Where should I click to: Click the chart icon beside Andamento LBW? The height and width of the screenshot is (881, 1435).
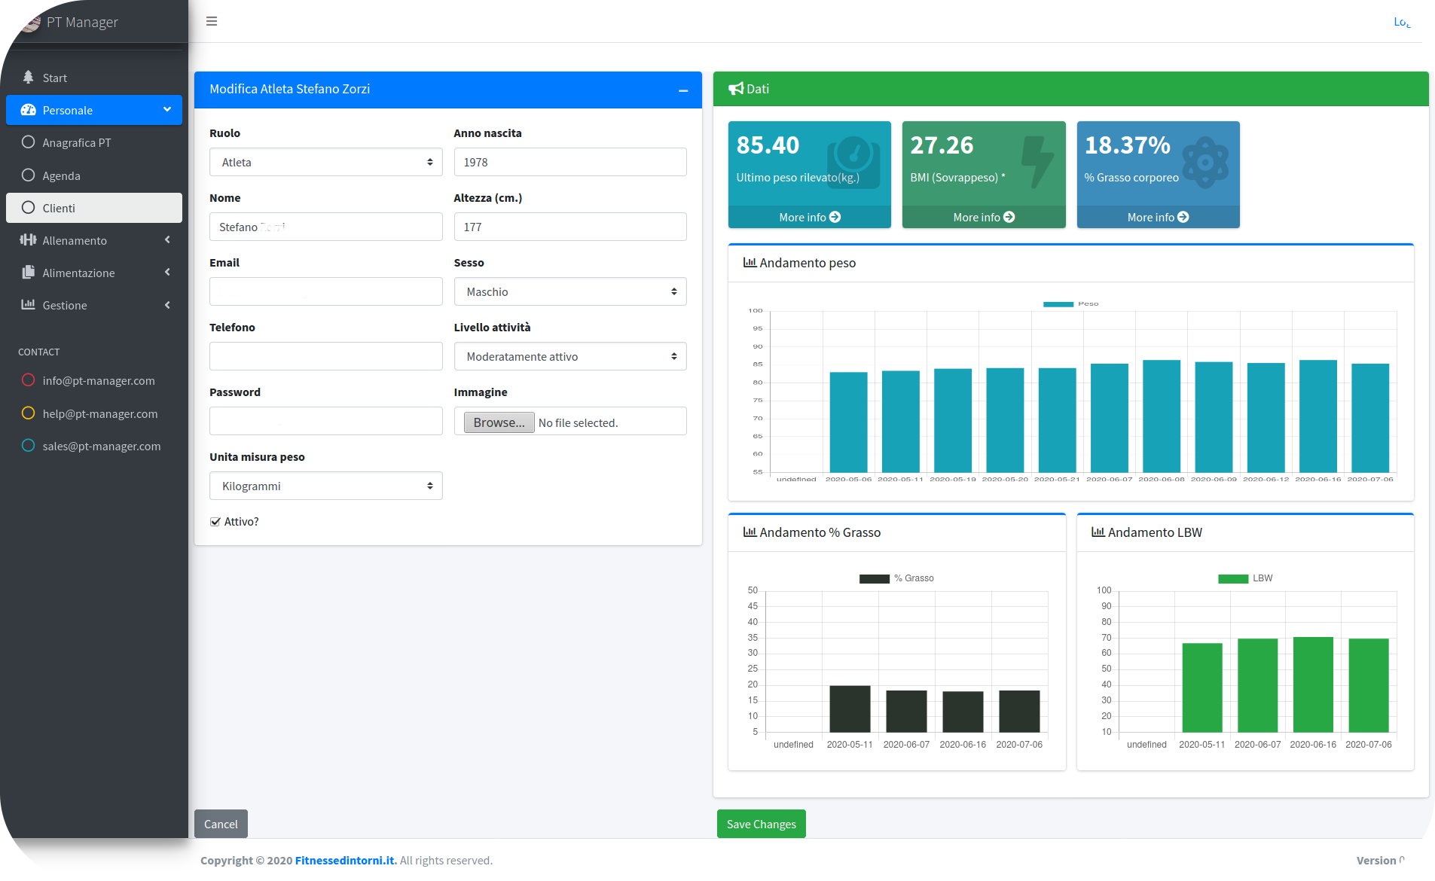[1098, 532]
